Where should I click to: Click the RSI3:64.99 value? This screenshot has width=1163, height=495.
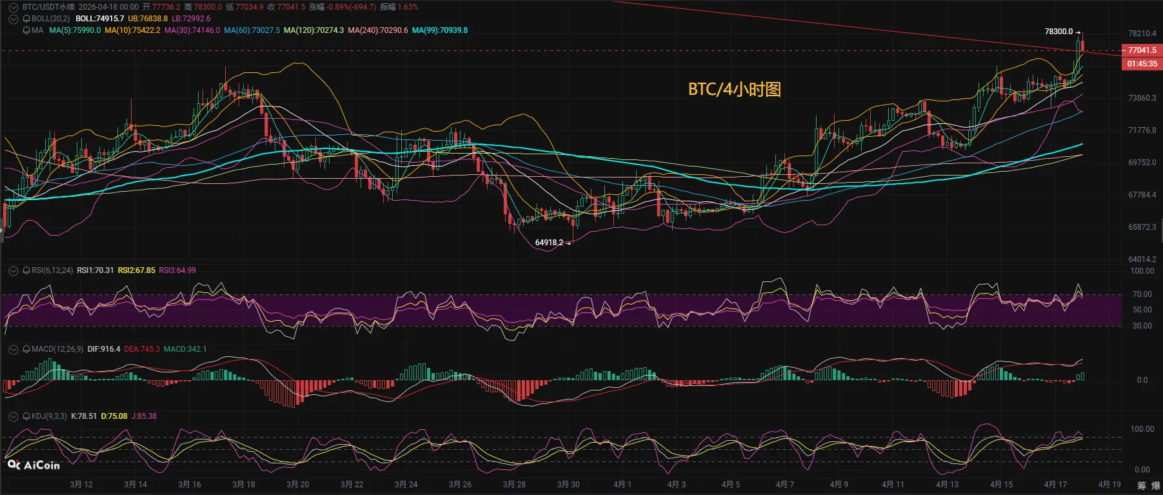177,270
